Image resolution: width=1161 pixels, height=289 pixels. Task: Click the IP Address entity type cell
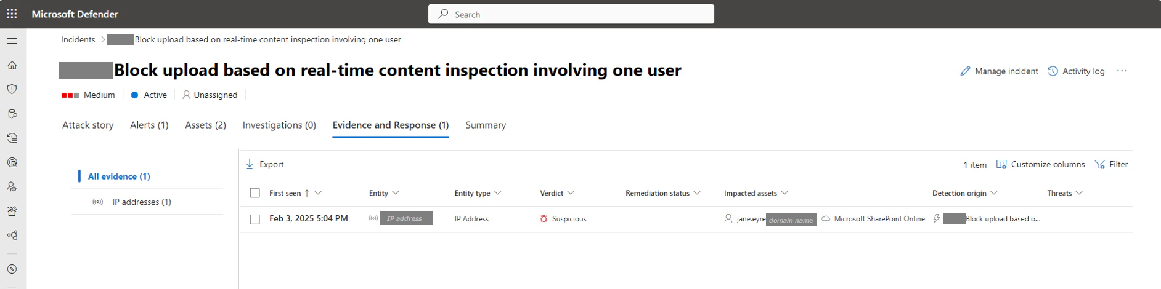(x=471, y=219)
